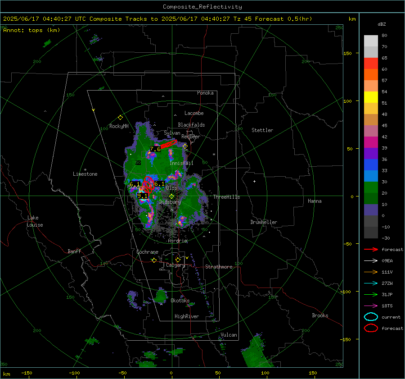Click the Composite_Reflectivity title

(202, 7)
